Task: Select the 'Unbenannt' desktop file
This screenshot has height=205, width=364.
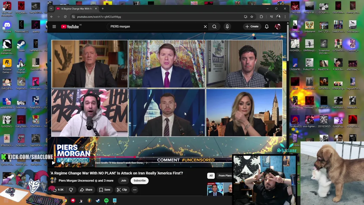Action: (x=309, y=26)
